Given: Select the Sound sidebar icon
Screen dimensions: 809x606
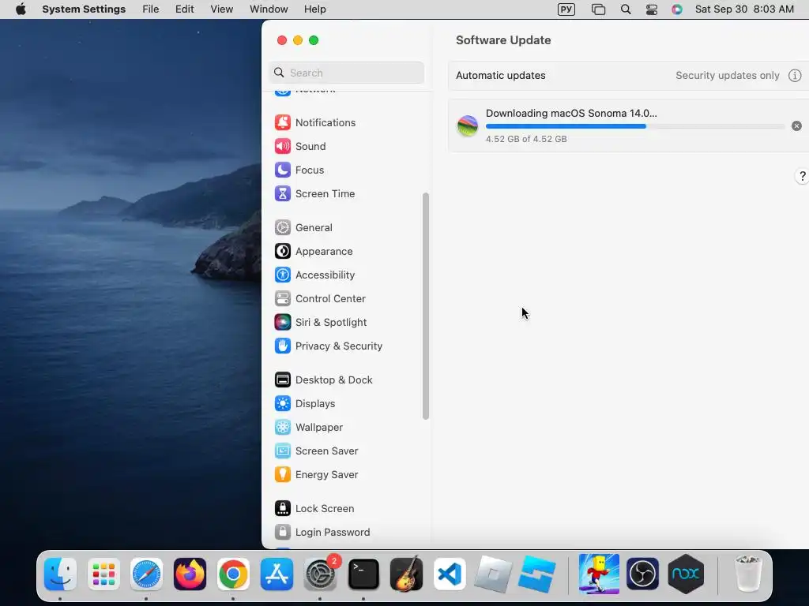Looking at the screenshot, I should (282, 146).
